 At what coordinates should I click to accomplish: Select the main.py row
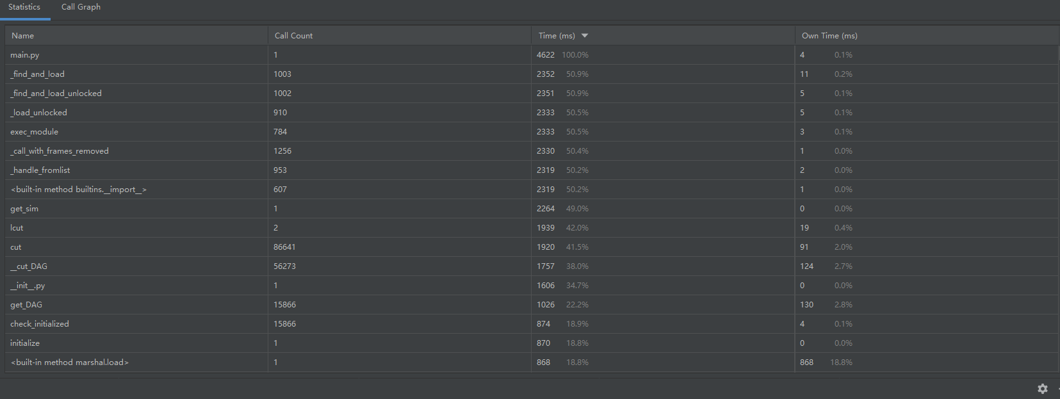coord(25,55)
